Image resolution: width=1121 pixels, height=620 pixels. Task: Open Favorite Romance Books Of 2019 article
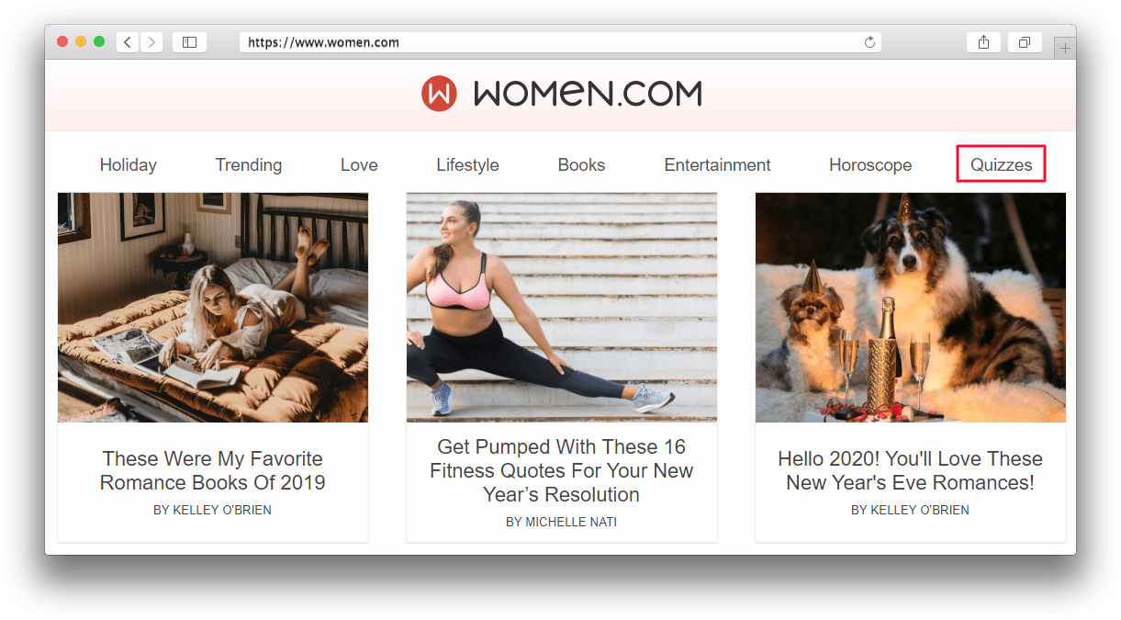tap(213, 470)
